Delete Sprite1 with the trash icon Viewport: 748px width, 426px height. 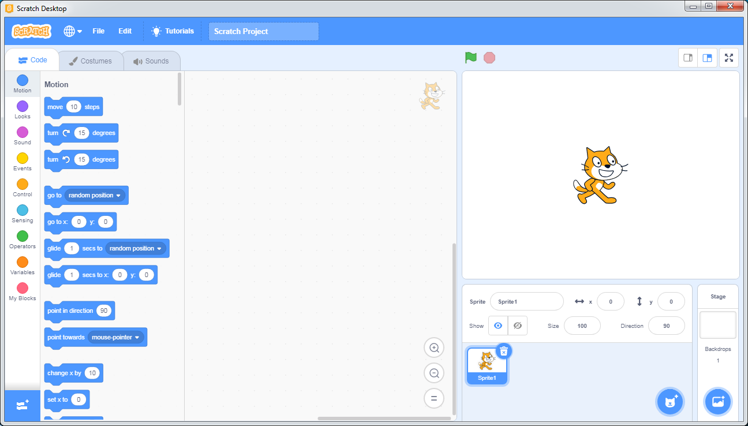pyautogui.click(x=503, y=351)
